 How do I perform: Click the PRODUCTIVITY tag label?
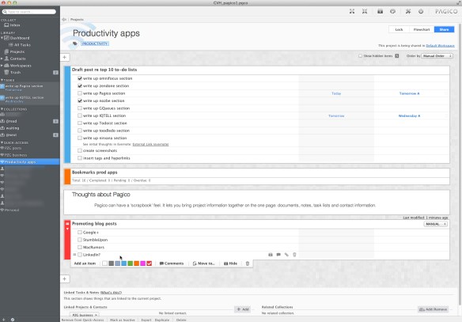[95, 44]
